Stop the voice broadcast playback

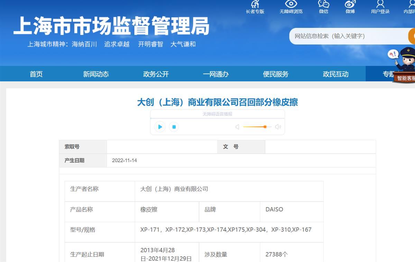tap(174, 127)
